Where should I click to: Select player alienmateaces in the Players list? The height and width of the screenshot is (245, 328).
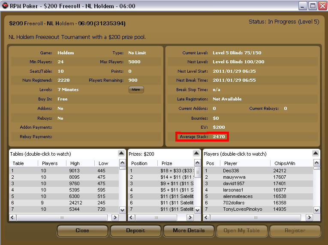coord(258,196)
